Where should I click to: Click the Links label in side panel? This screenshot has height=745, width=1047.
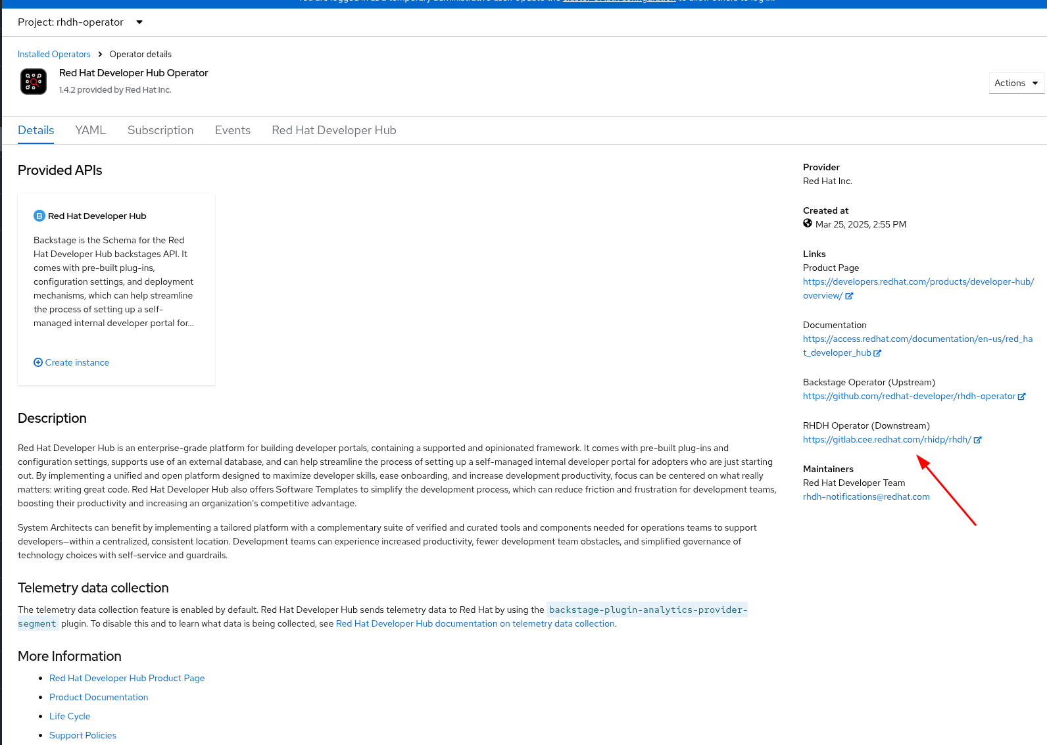[814, 254]
